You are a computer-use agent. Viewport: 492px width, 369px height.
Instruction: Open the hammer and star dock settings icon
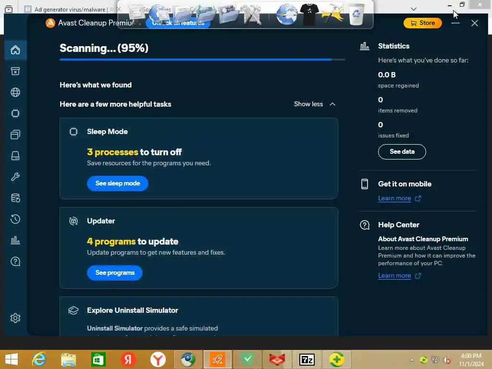pos(332,14)
